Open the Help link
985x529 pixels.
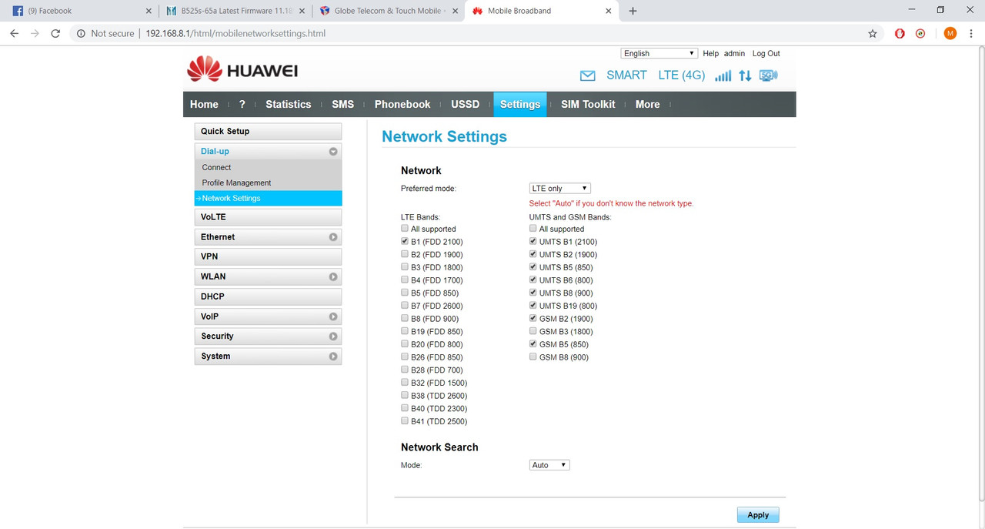pyautogui.click(x=710, y=54)
